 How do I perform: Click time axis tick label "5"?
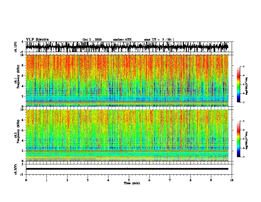click(129, 180)
